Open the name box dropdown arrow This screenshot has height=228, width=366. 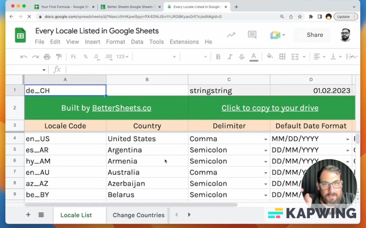(x=44, y=70)
